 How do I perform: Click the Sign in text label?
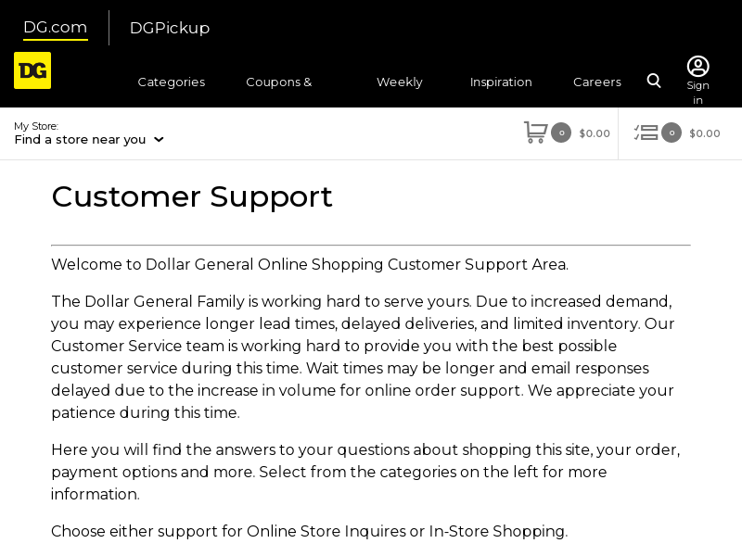[x=698, y=93]
